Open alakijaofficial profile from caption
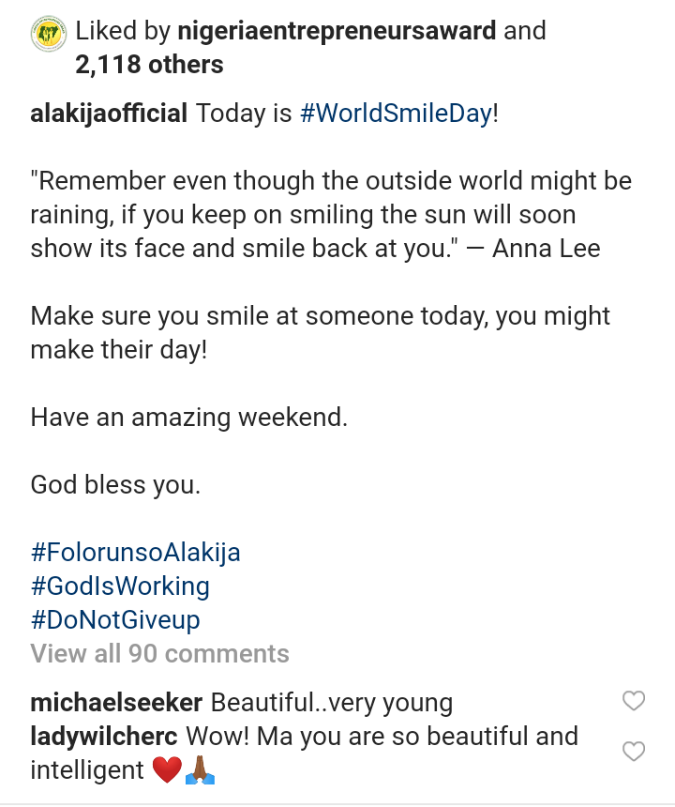Screen dimensions: 675x807 coord(109,114)
